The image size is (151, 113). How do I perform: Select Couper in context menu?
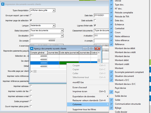[88, 65]
